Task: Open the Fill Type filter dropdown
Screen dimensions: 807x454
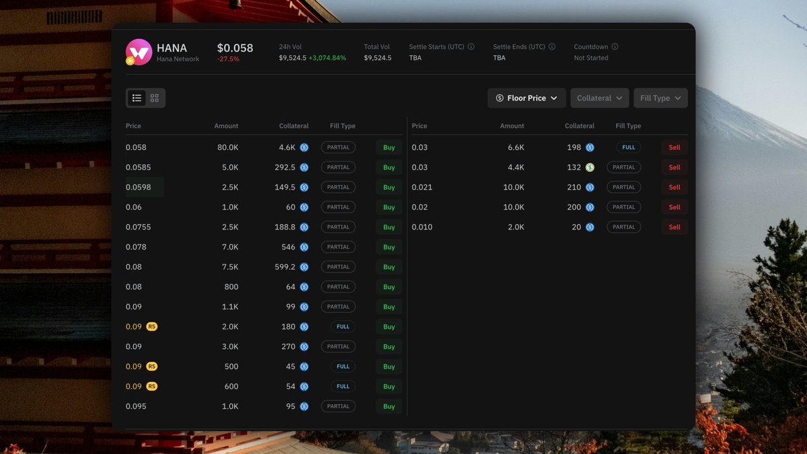Action: (660, 98)
